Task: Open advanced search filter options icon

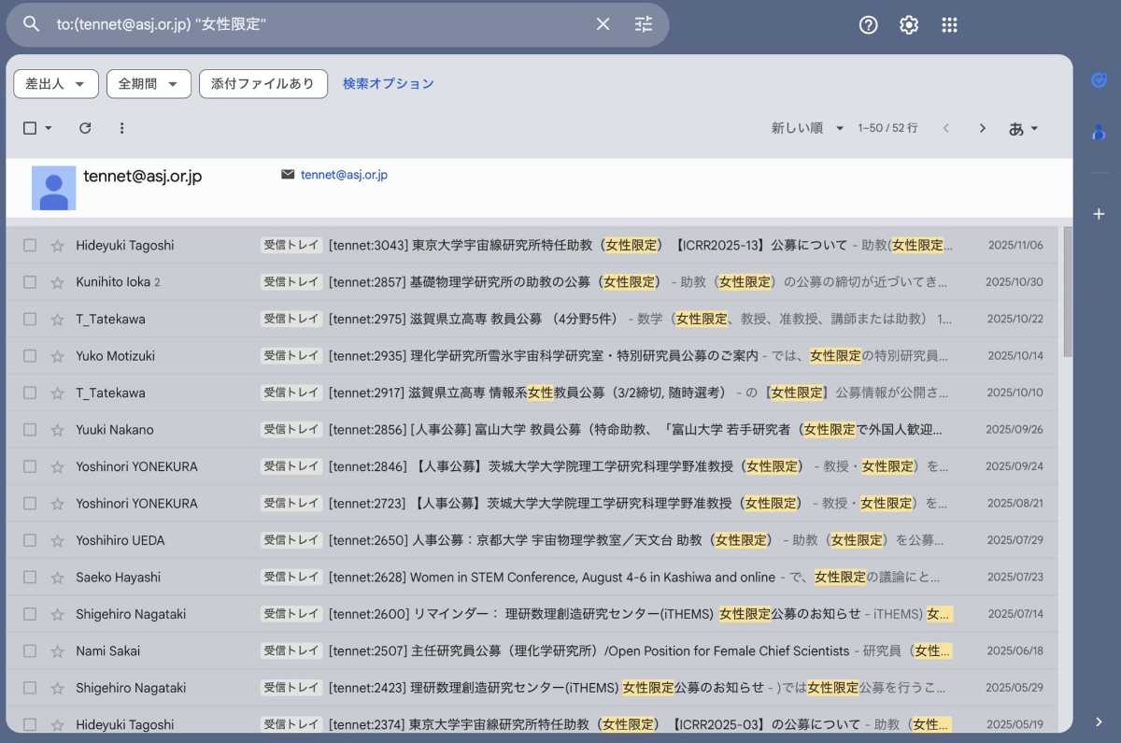Action: point(644,24)
